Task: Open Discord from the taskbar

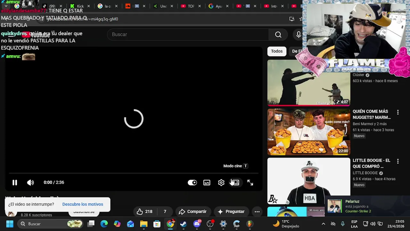Action: [x=197, y=224]
